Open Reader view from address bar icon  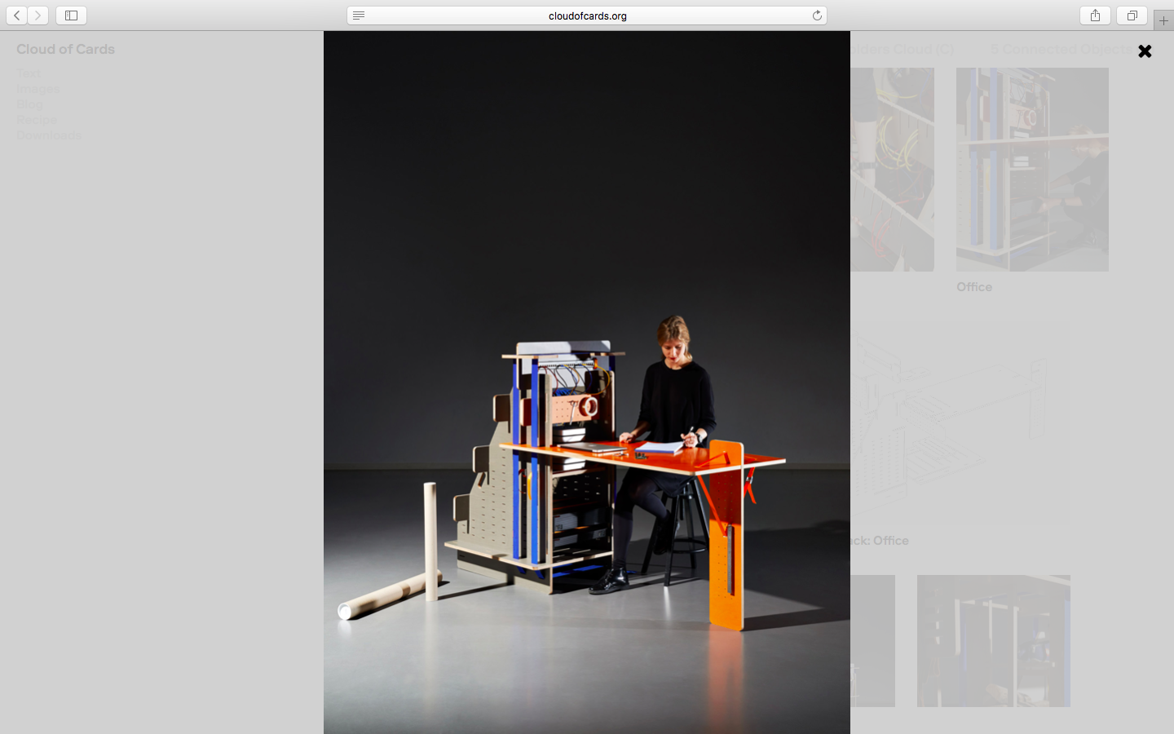[359, 15]
